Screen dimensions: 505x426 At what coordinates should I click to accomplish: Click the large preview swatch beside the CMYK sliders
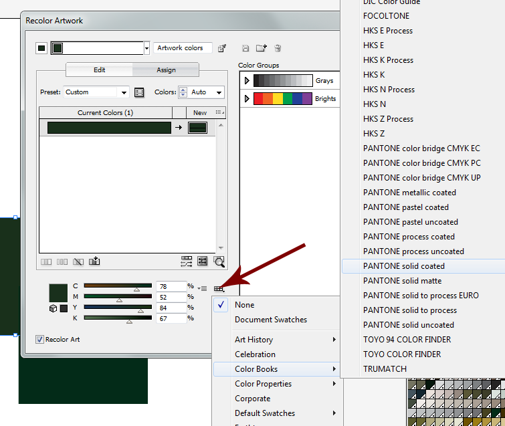click(58, 293)
